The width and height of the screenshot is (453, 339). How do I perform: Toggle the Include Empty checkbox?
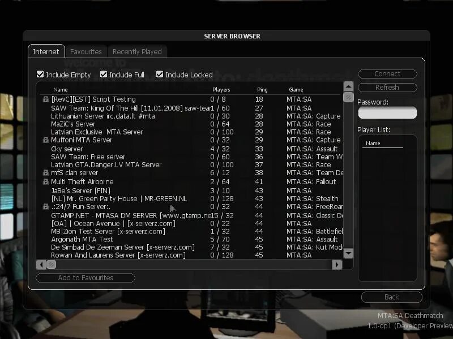click(x=40, y=75)
